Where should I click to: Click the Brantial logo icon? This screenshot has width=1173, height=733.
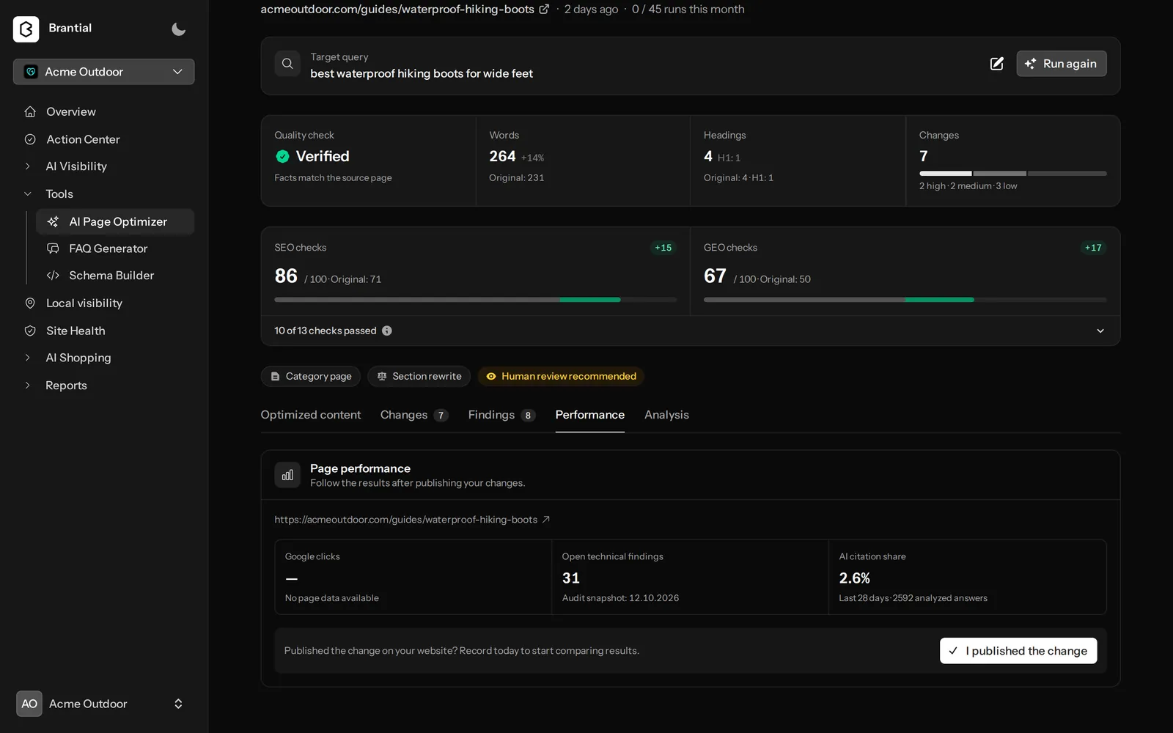26,29
